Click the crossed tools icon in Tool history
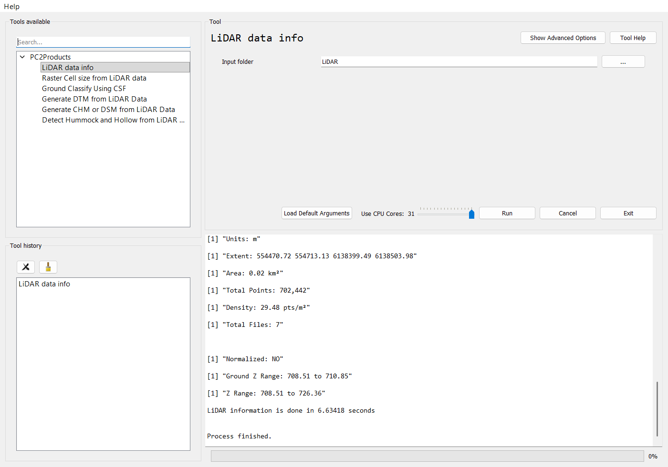 [26, 267]
